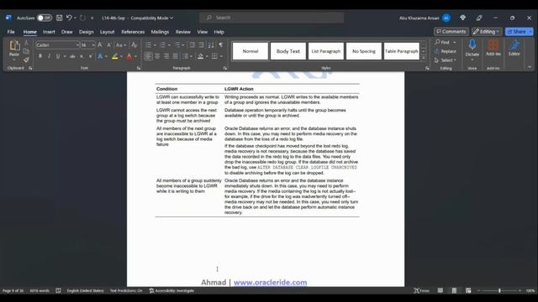The width and height of the screenshot is (538, 302).
Task: Toggle the AutoSave switch
Action: click(45, 18)
